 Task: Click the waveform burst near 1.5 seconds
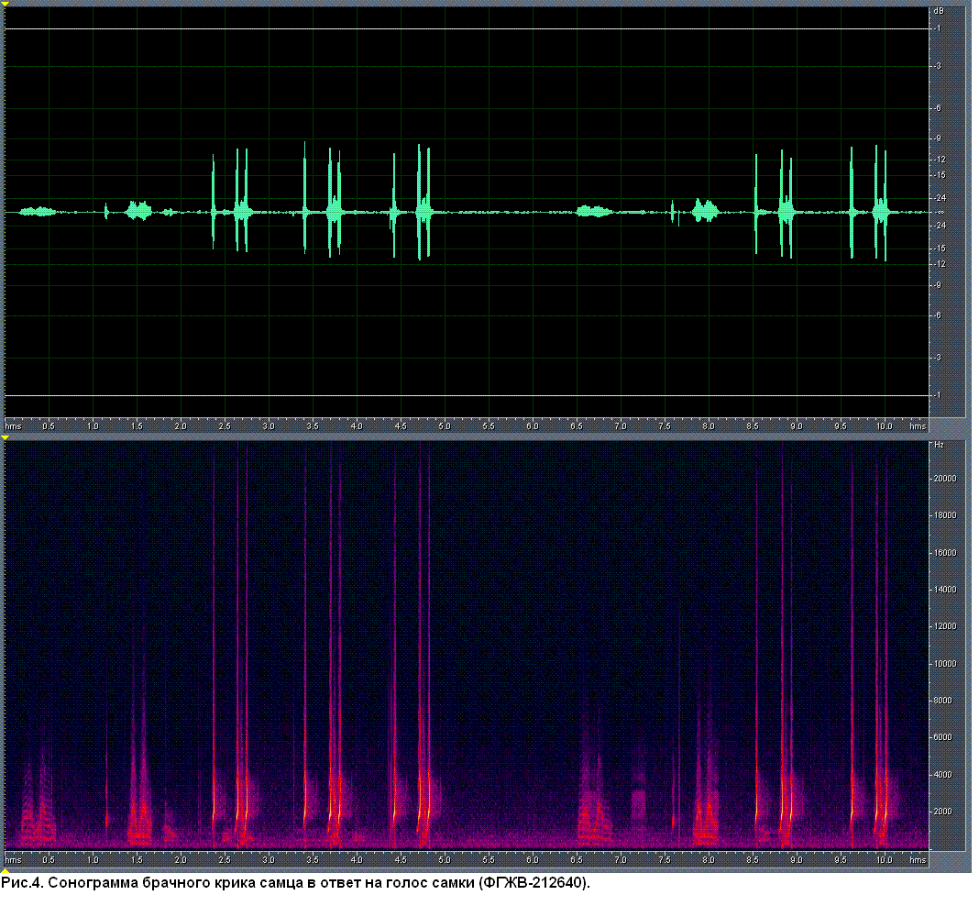click(x=138, y=211)
